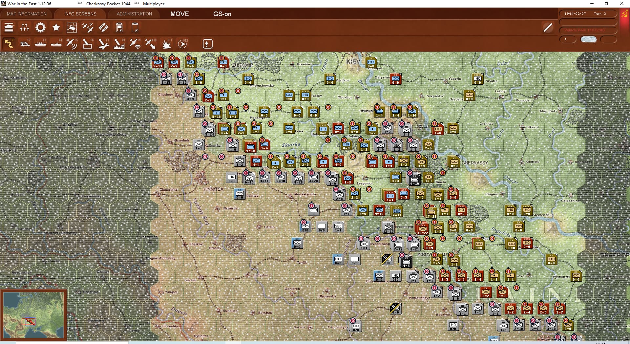The image size is (630, 344).
Task: Click the Skvirka town label
Action: coord(291,145)
